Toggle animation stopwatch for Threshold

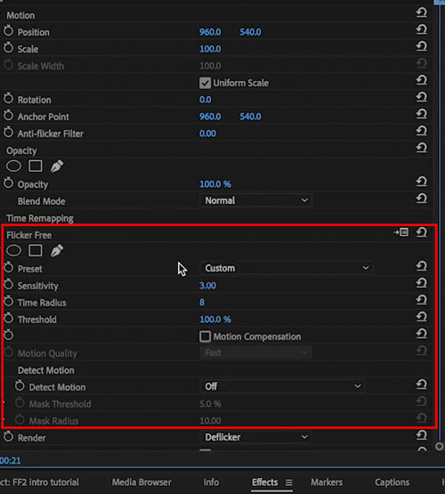[x=9, y=319]
